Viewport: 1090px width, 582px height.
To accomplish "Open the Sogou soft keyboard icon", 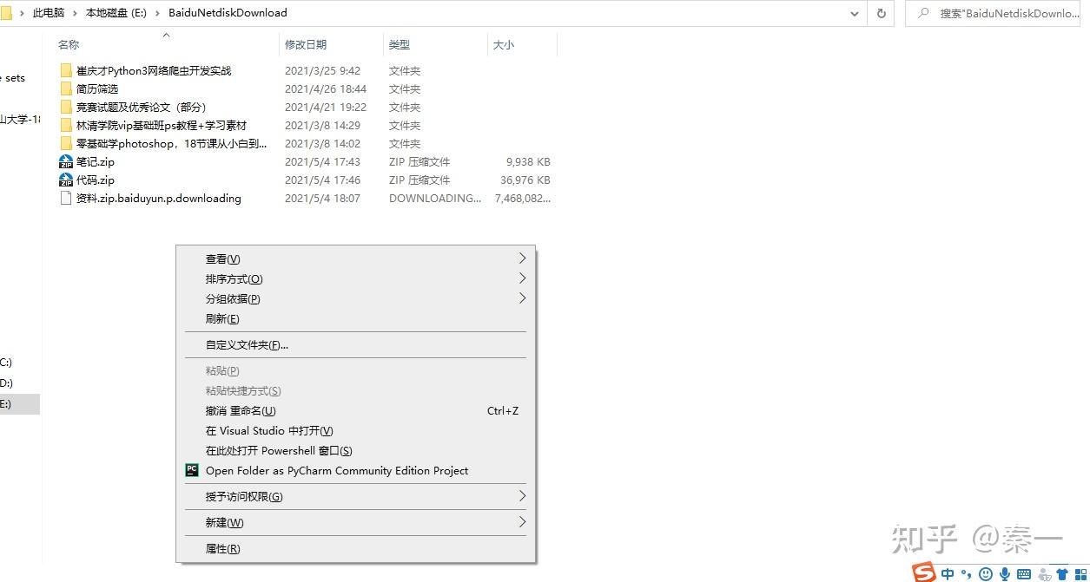I will pos(1024,574).
